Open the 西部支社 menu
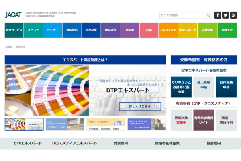This screenshot has width=241, height=161. tap(227, 30)
